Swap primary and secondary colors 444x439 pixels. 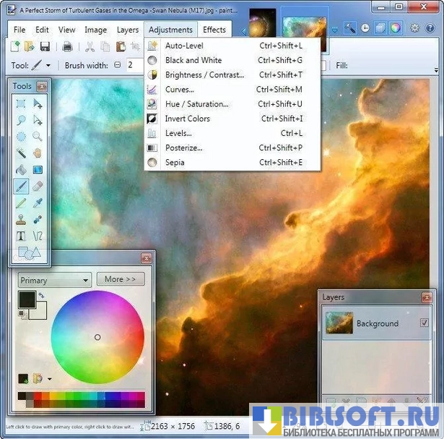(x=42, y=295)
